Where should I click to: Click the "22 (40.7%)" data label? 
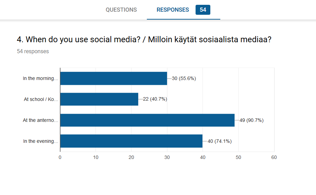[x=155, y=99]
